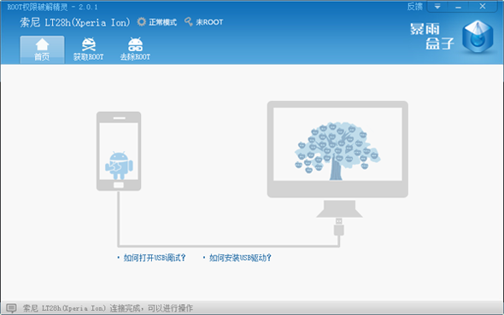Open the 首页 home tab
The width and height of the screenshot is (504, 315).
(x=42, y=50)
